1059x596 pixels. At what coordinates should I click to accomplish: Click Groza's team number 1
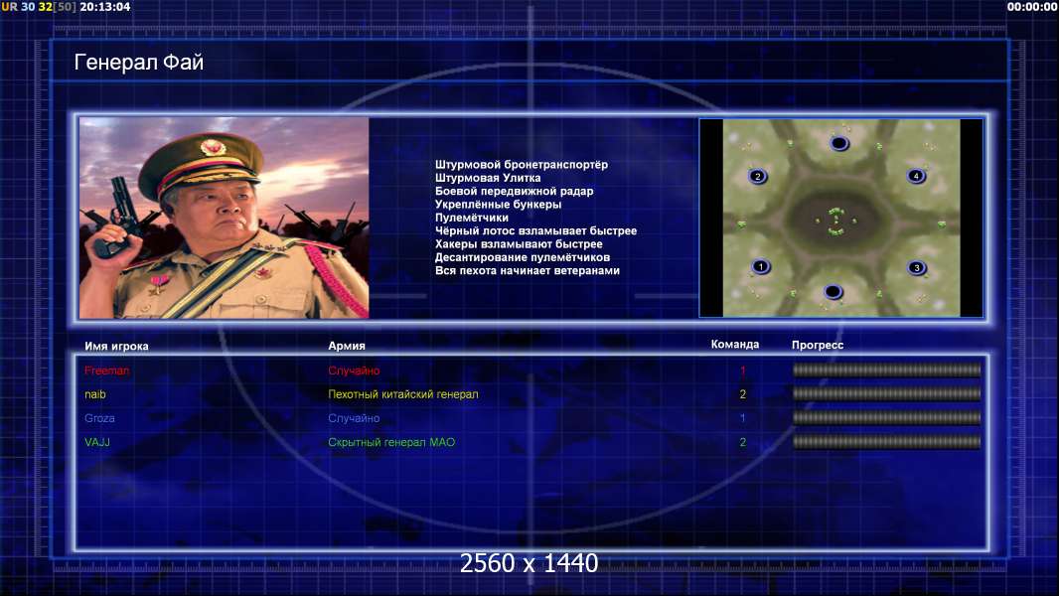point(743,418)
